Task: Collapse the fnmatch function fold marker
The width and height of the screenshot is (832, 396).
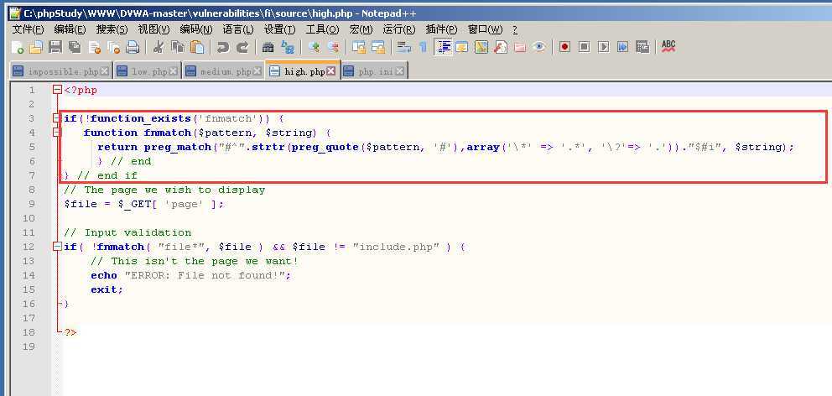Action: pos(57,133)
